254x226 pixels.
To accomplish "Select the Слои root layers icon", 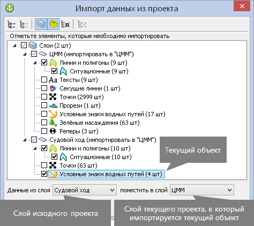I will pos(33,46).
